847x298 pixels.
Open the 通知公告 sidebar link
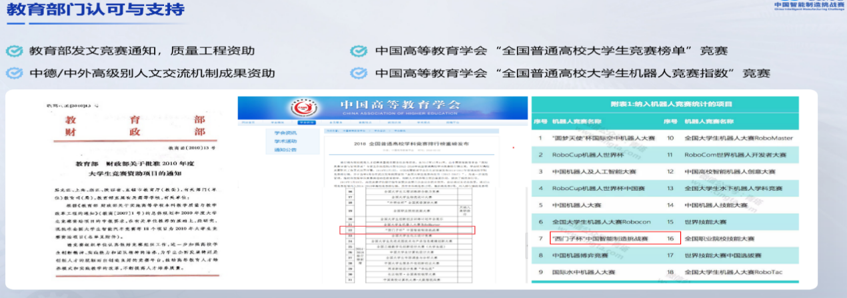click(285, 150)
